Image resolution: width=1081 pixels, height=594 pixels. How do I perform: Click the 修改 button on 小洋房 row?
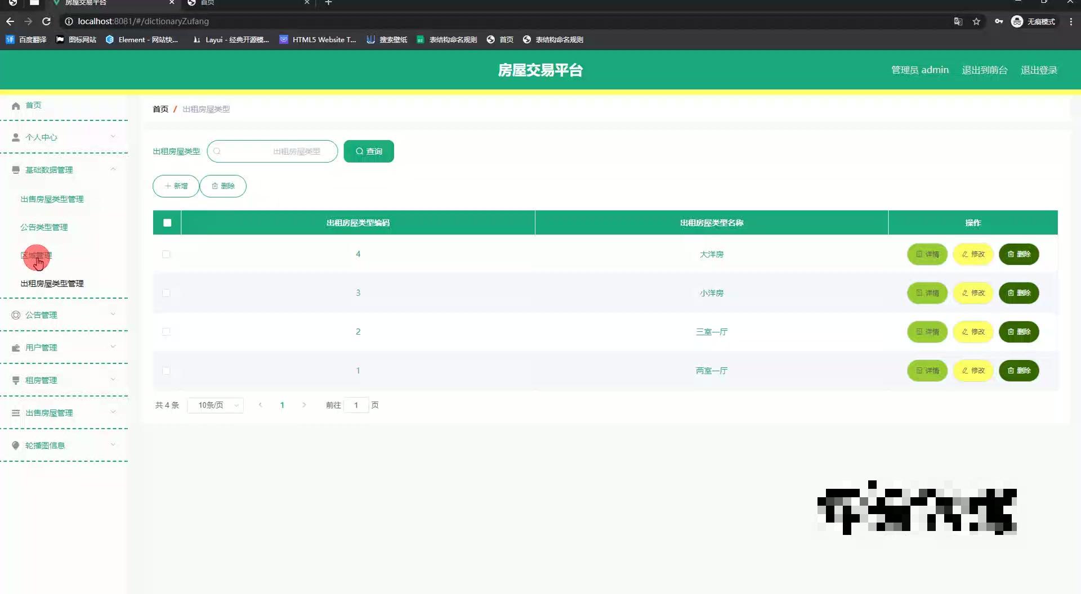tap(973, 293)
